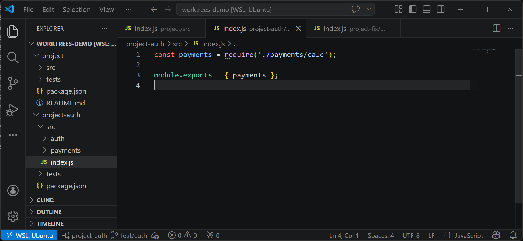
Task: Open chat dropdown arrow in title bar
Action: 369,9
